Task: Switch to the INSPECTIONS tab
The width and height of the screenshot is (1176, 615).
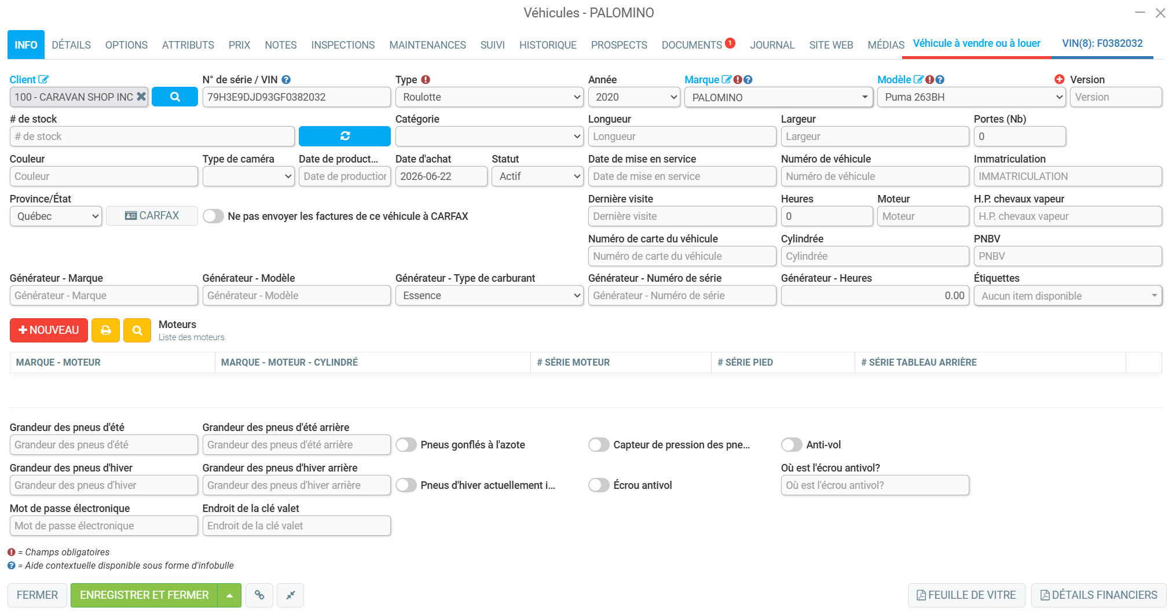Action: tap(343, 45)
